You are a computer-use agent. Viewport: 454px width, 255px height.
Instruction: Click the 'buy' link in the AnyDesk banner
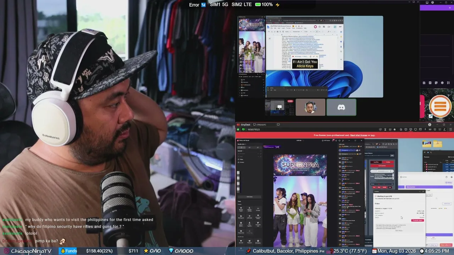pos(373,135)
